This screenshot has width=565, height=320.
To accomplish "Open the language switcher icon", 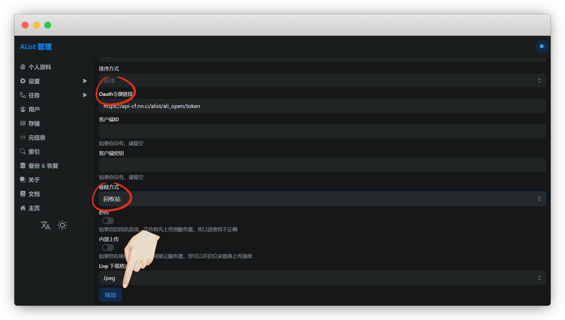I will tap(45, 225).
